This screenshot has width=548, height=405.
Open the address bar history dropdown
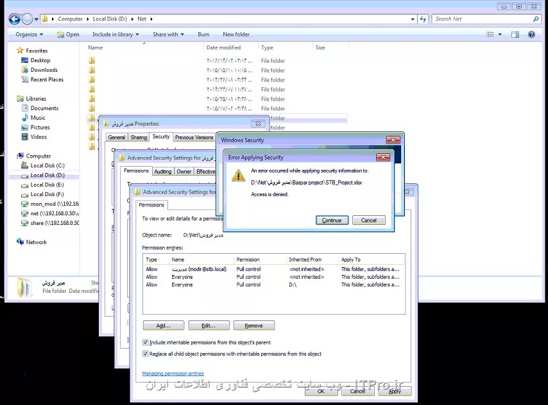(413, 19)
